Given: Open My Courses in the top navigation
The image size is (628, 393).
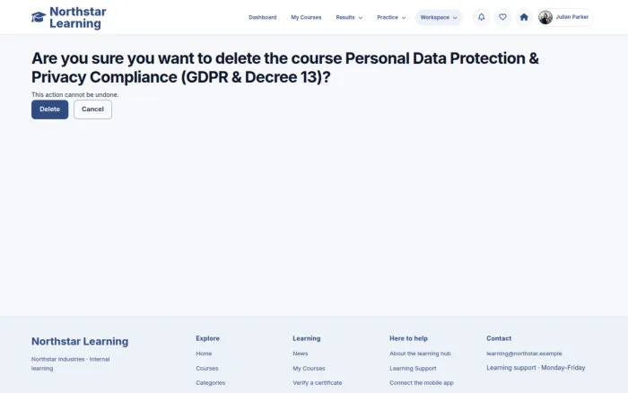Looking at the screenshot, I should tap(306, 17).
